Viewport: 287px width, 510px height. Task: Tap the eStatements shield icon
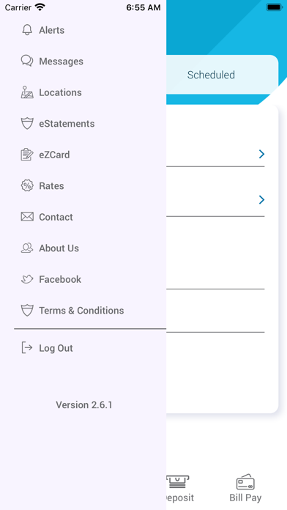click(x=27, y=124)
